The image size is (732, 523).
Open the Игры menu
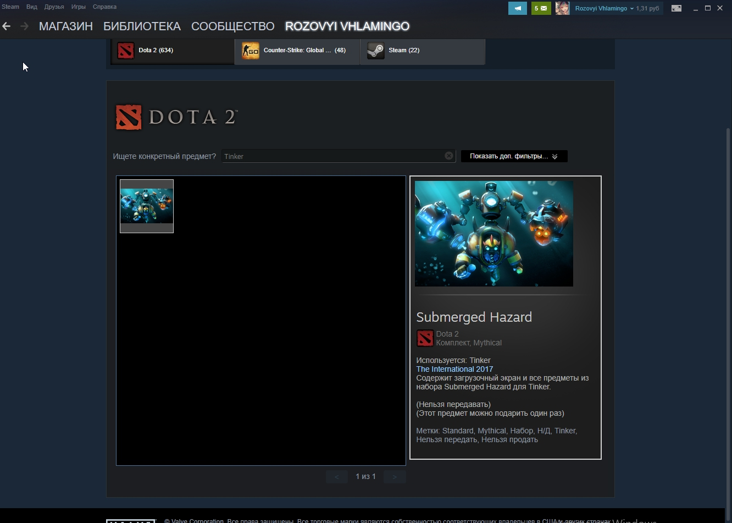[x=79, y=7]
